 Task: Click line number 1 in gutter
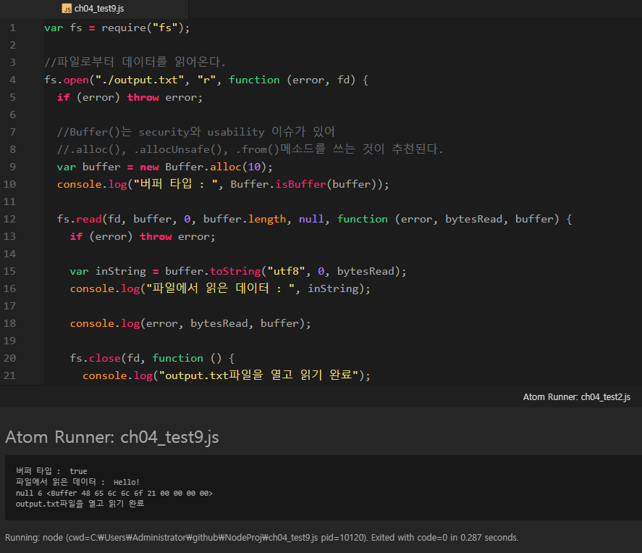[x=13, y=28]
